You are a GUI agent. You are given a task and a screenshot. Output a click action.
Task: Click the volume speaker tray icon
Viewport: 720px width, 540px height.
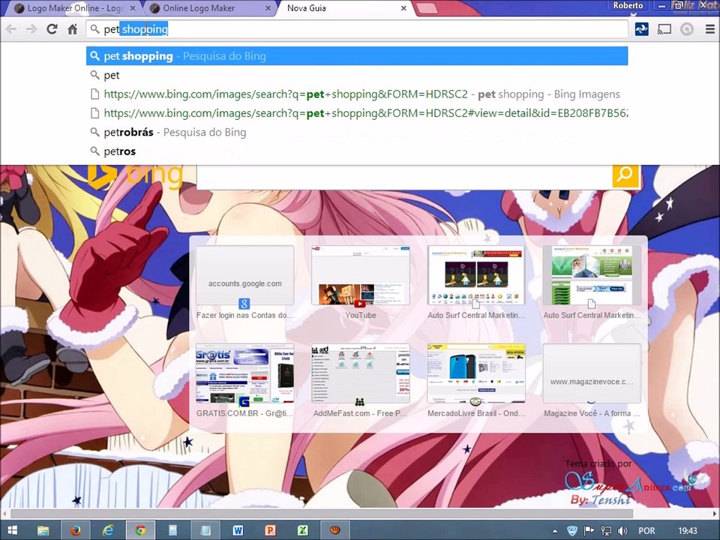(622, 531)
